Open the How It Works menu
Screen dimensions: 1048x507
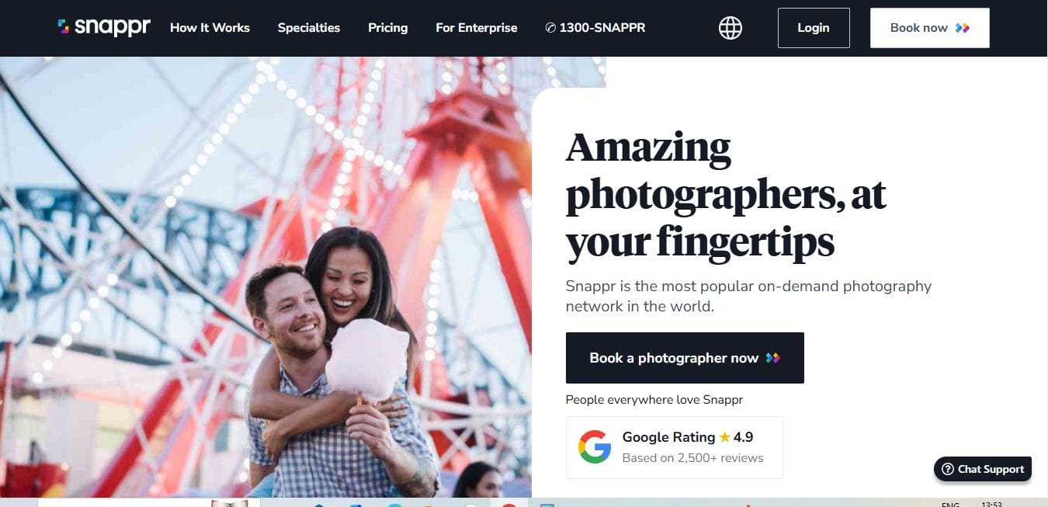[210, 28]
